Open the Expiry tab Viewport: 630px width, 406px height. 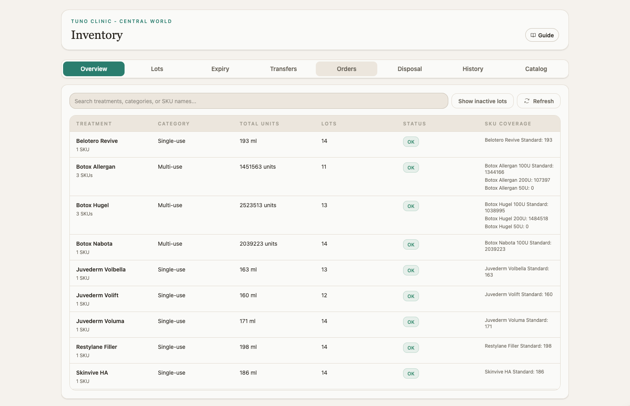click(x=220, y=69)
